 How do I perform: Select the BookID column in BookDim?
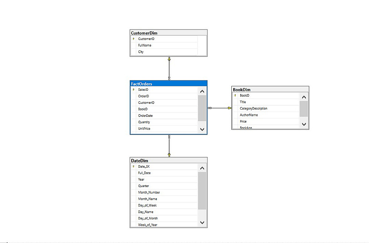pyautogui.click(x=266, y=96)
